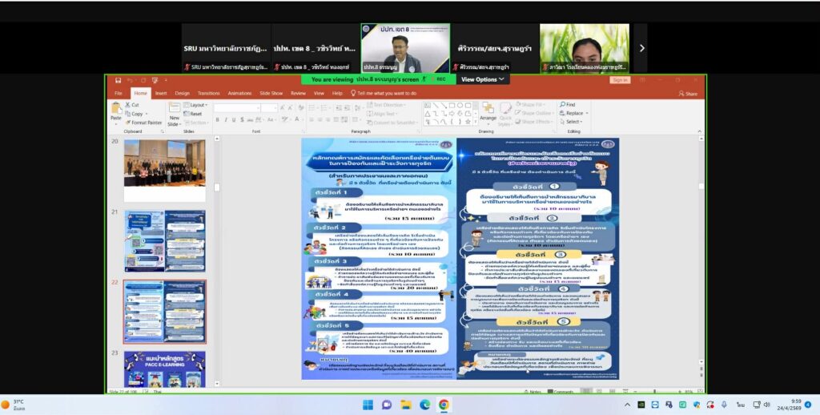Click the Paste clipboard icon
This screenshot has height=415, width=820.
(x=116, y=108)
